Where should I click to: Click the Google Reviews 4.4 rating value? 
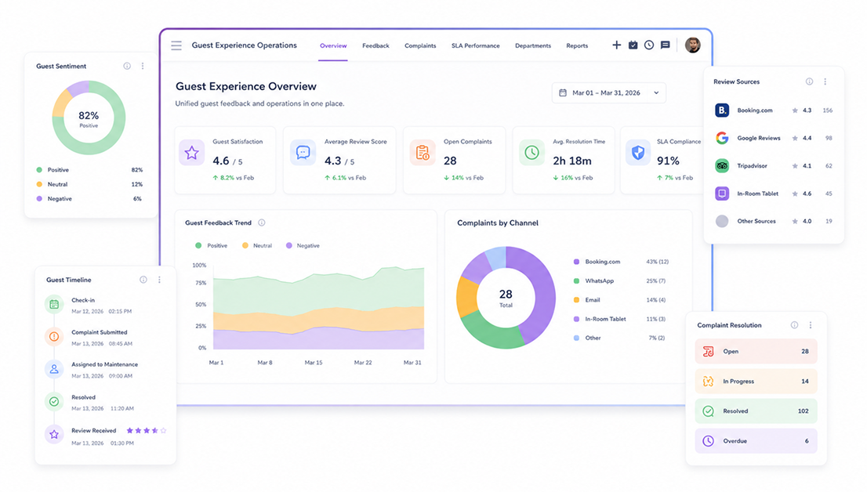pos(807,138)
